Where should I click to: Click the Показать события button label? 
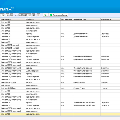(x=60, y=15)
